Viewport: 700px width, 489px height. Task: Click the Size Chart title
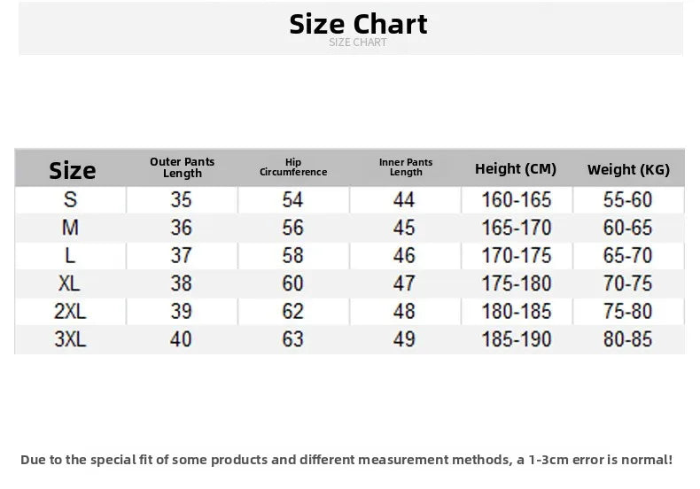[358, 24]
